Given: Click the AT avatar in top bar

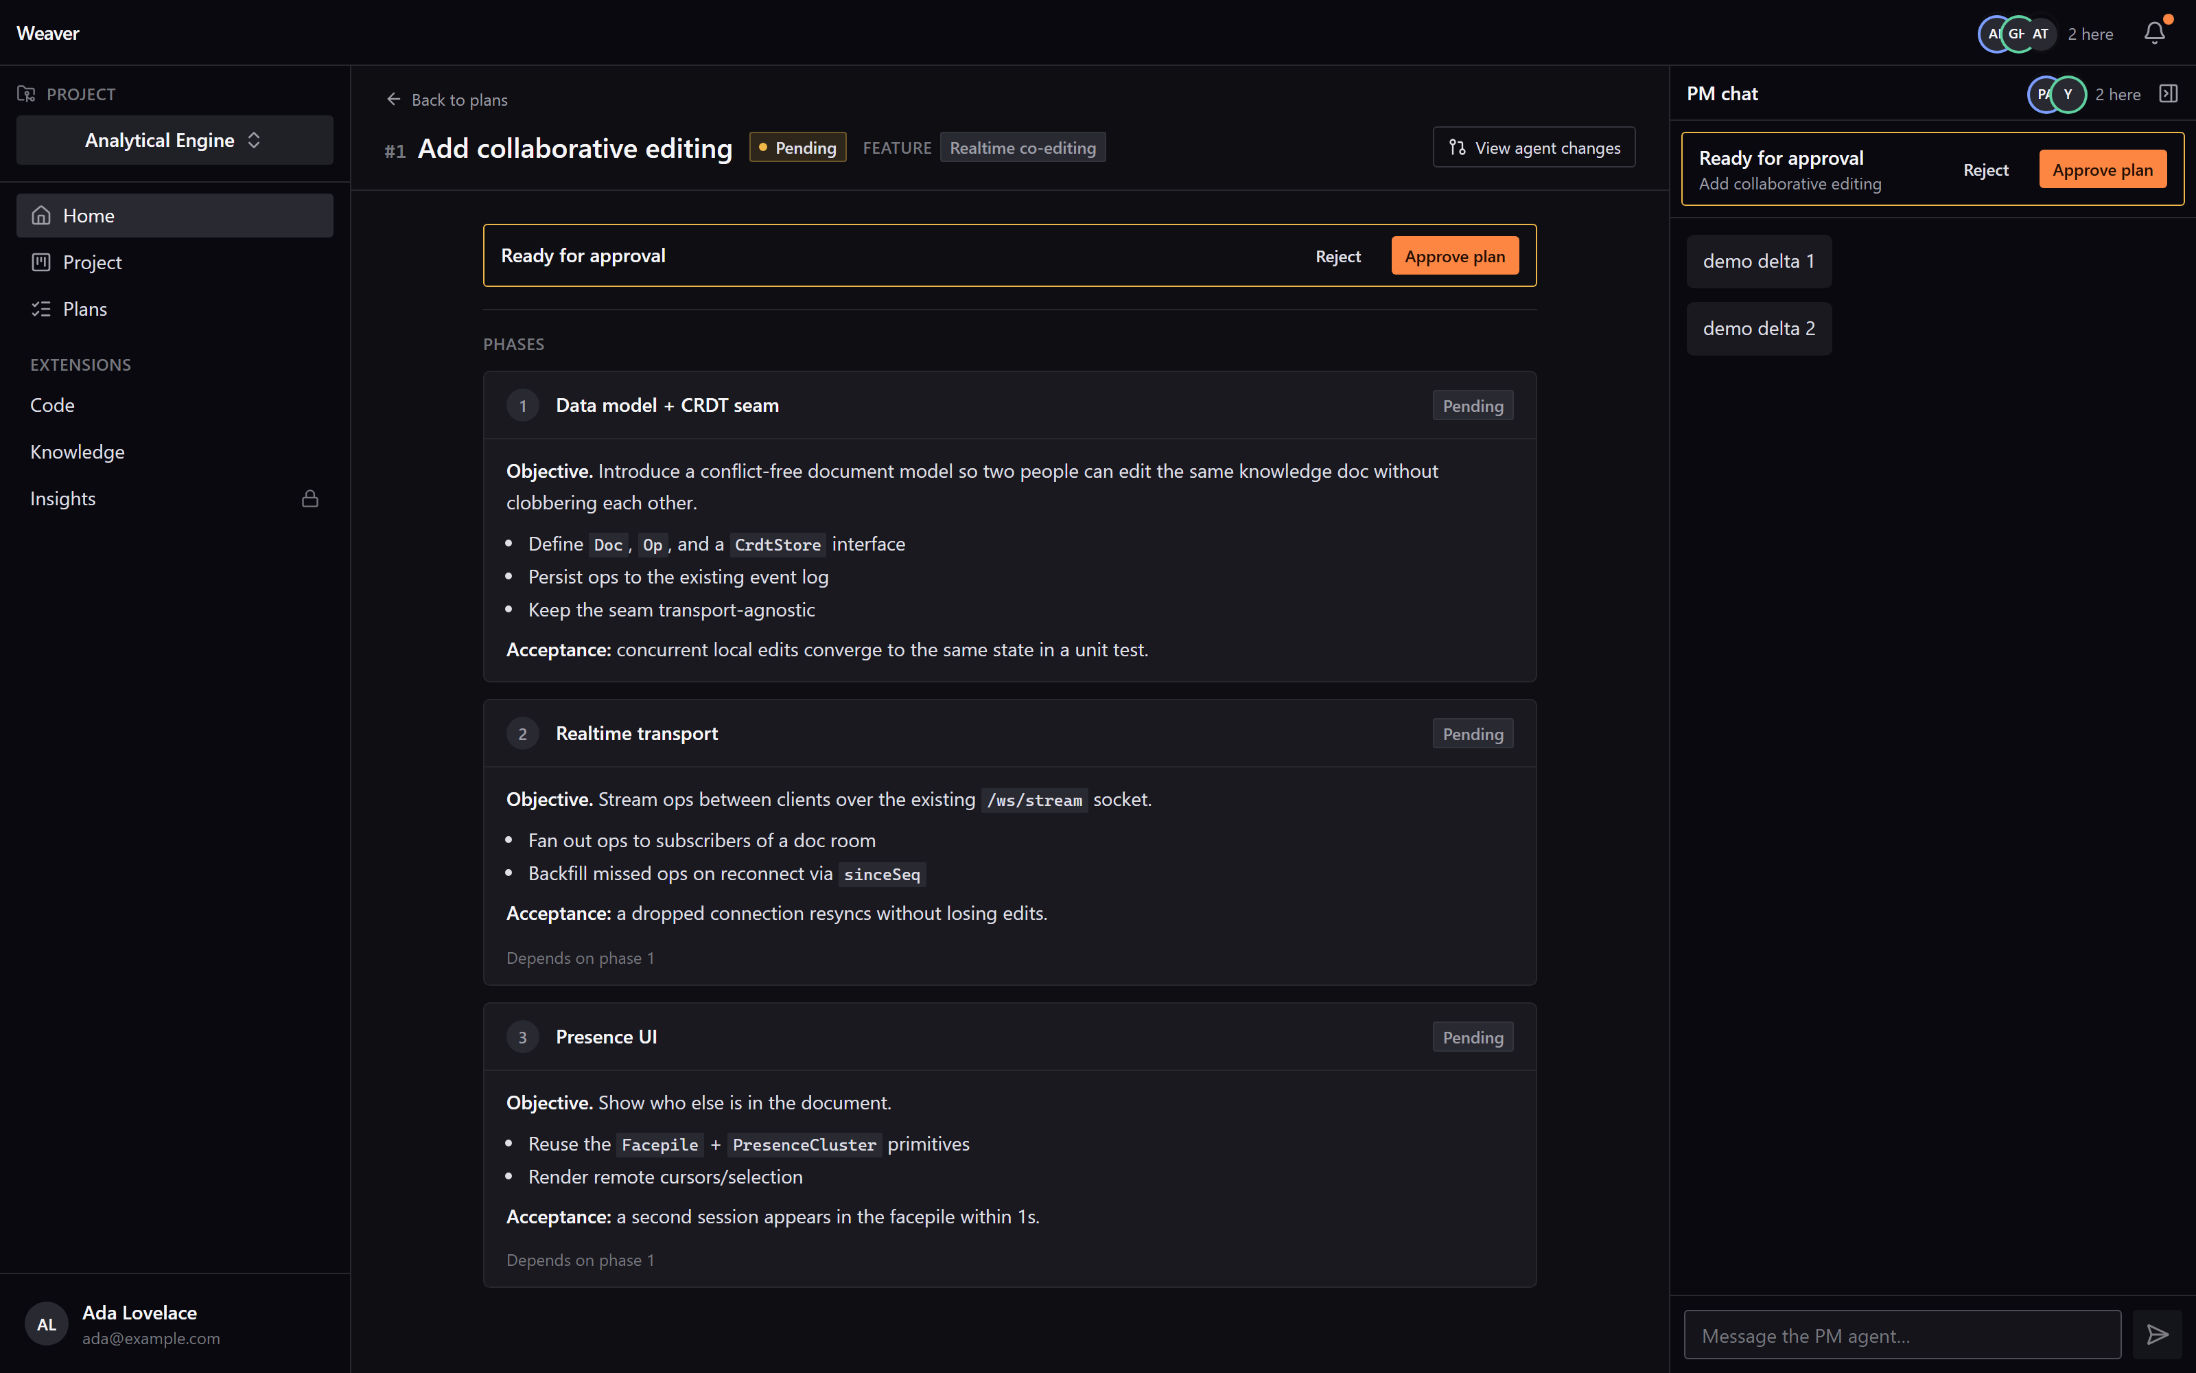Looking at the screenshot, I should 2040,34.
